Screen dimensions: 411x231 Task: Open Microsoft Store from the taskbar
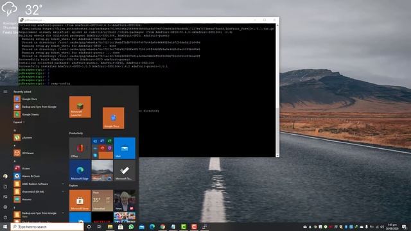pyautogui.click(x=121, y=227)
